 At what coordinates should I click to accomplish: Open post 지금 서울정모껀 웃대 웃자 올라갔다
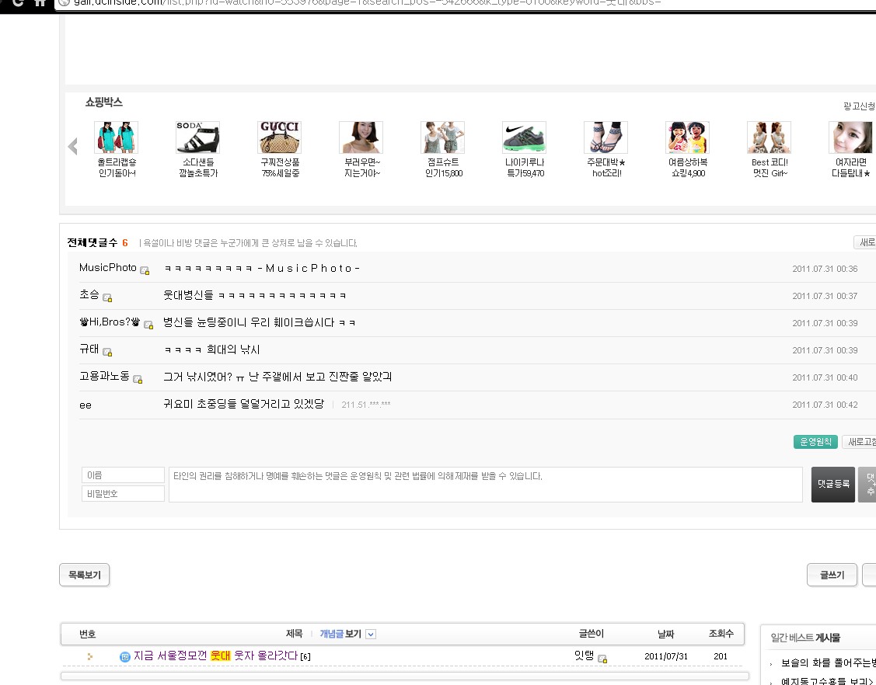(215, 655)
